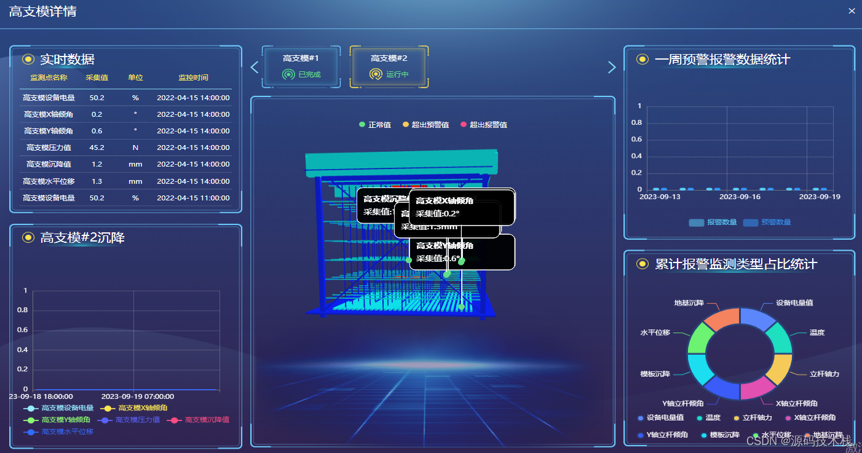Click the N unit cell in the table
This screenshot has height=453, width=862.
pos(135,148)
